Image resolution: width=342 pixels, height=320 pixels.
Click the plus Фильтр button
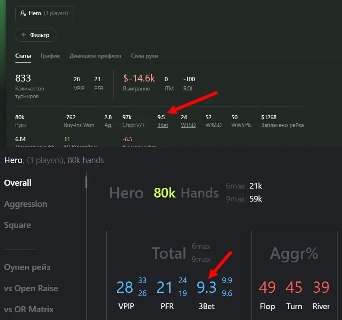tap(35, 35)
